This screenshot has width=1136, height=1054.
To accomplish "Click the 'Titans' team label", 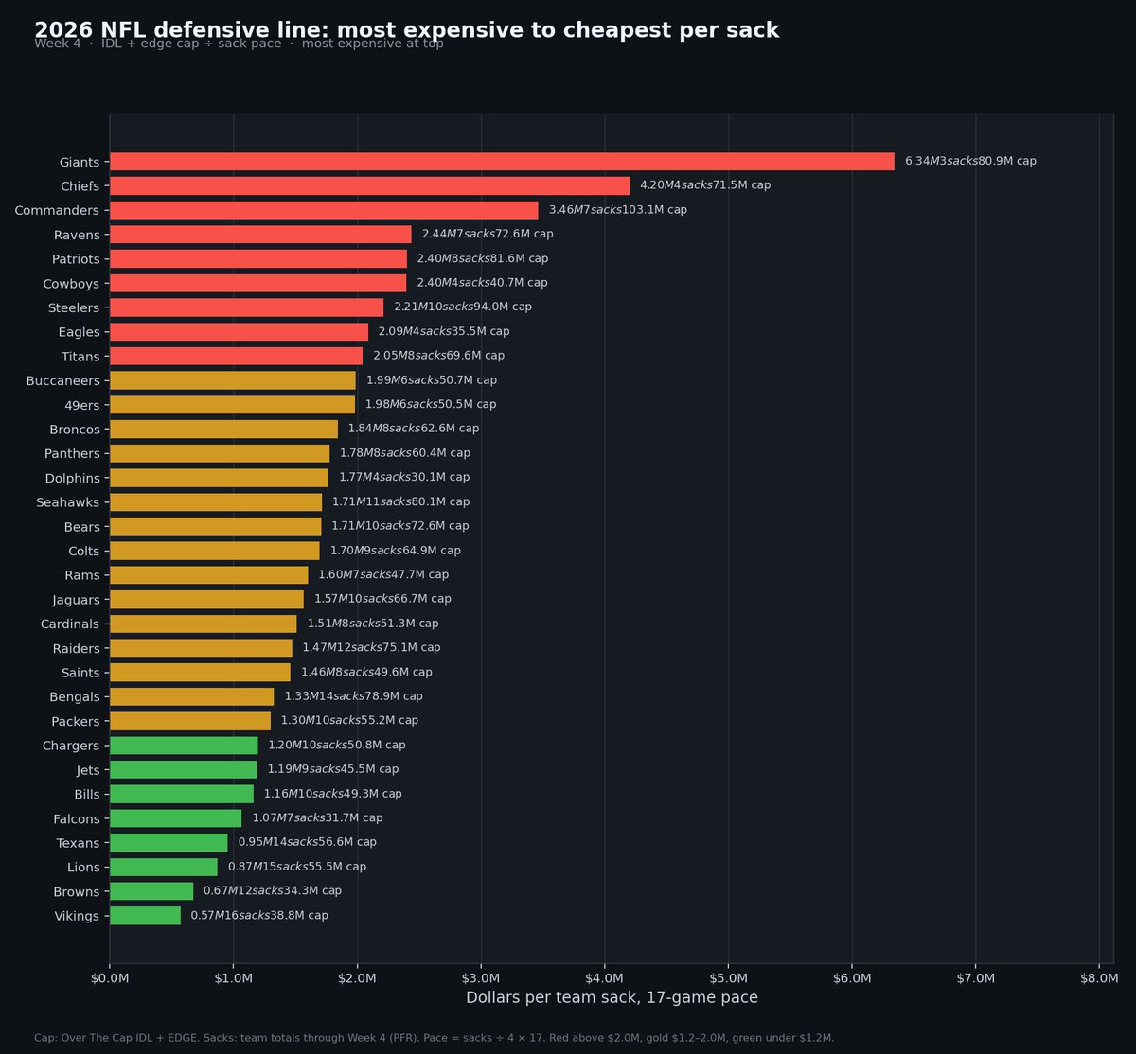I will (80, 356).
